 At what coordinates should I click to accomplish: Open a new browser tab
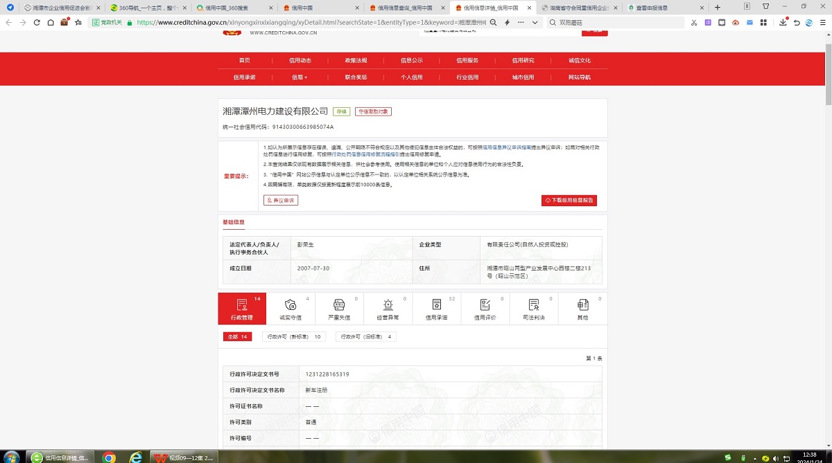click(x=718, y=8)
